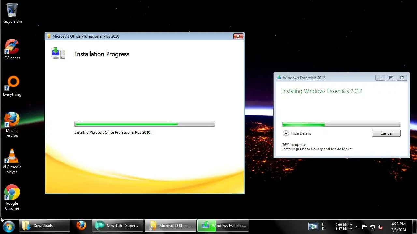Activate Windows Essentials taskbar button
The image size is (417, 234).
click(223, 226)
